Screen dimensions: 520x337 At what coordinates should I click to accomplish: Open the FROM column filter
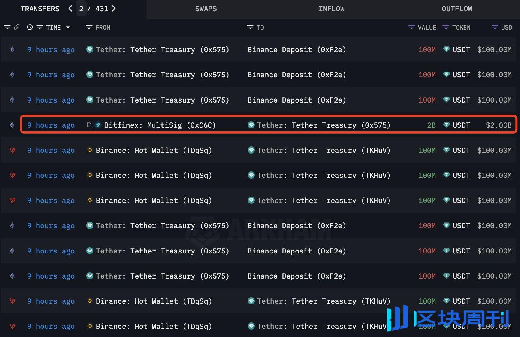point(88,27)
